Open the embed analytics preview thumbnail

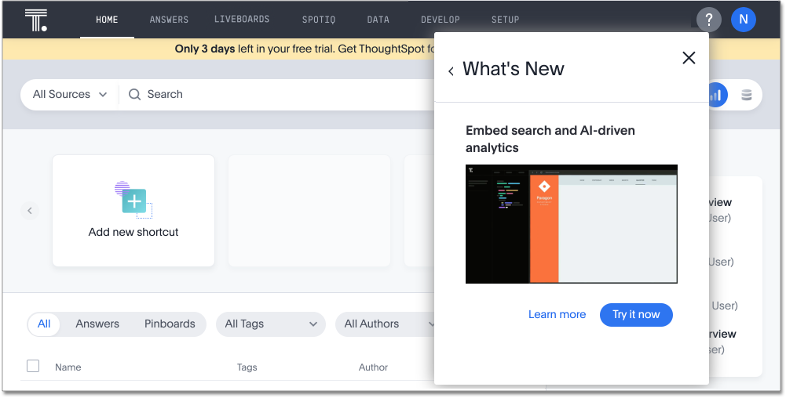(x=571, y=224)
